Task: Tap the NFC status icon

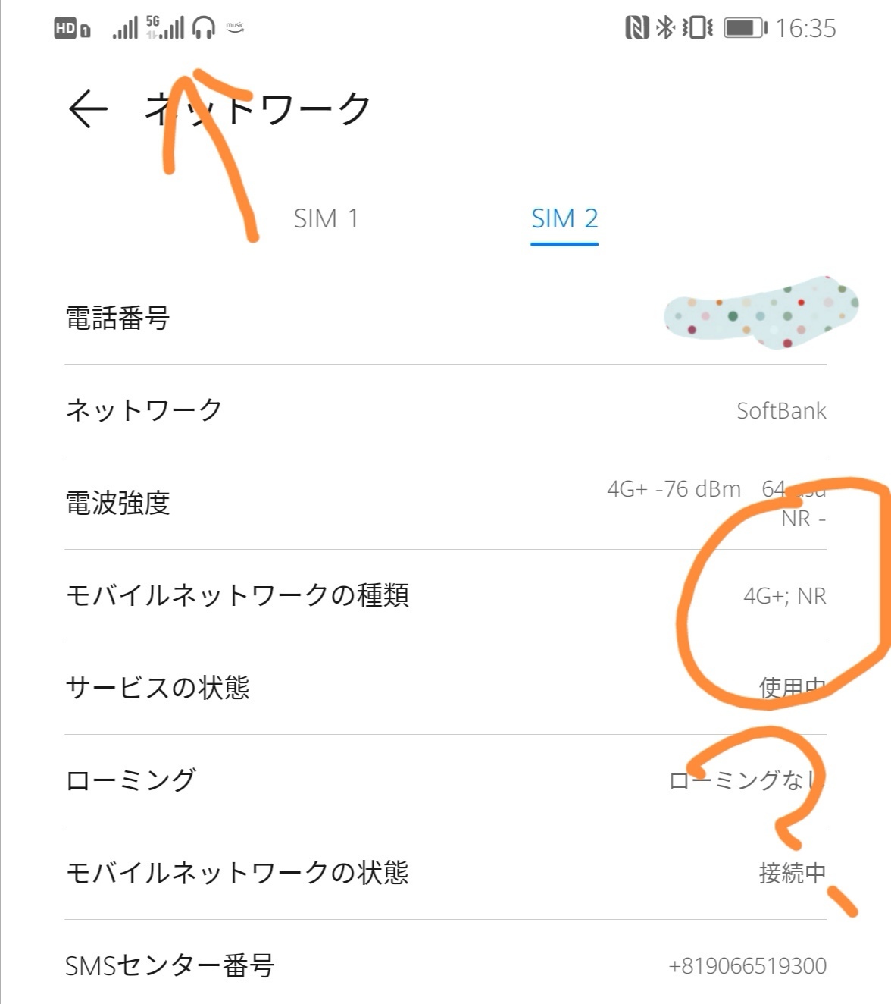Action: click(x=636, y=28)
